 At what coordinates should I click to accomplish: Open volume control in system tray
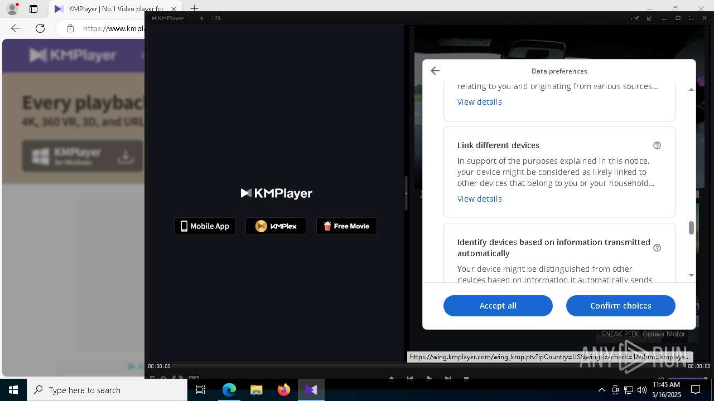(x=642, y=390)
